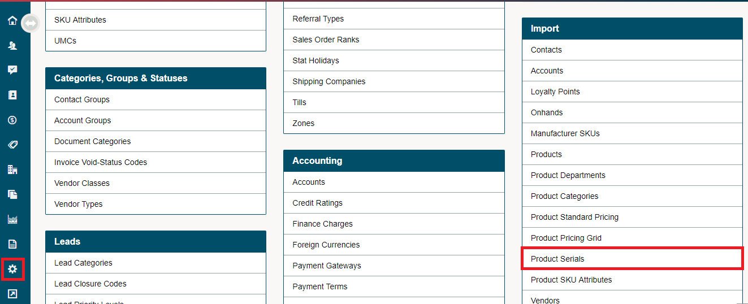Open Foreign Currencies under Accounting
The width and height of the screenshot is (748, 304).
click(394, 245)
